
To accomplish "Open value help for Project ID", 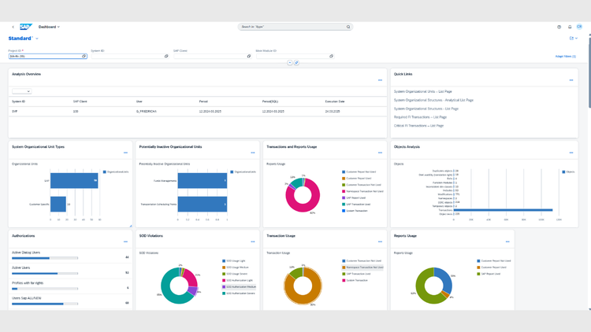I will pos(84,56).
